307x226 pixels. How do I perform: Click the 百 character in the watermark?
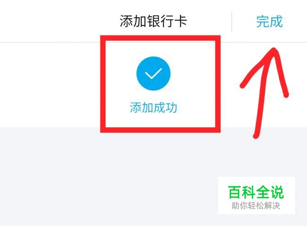(234, 192)
